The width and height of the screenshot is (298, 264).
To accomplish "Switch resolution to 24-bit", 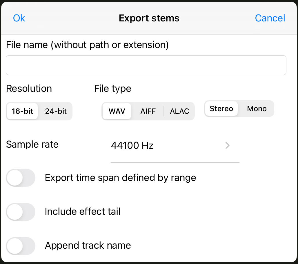I will 56,111.
